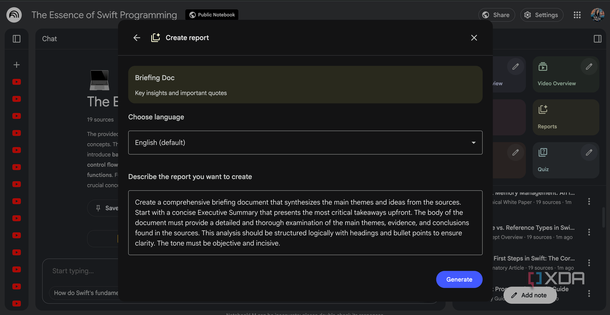Open the Choose language dropdown
610x315 pixels.
point(305,142)
